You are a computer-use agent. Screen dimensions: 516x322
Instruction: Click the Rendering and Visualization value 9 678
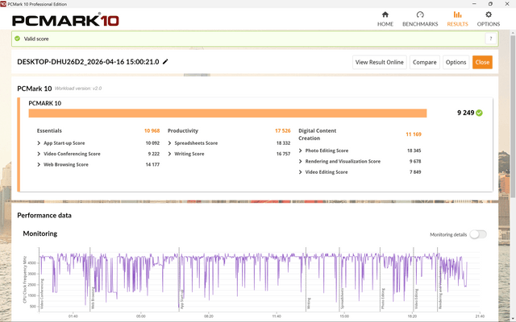point(415,161)
